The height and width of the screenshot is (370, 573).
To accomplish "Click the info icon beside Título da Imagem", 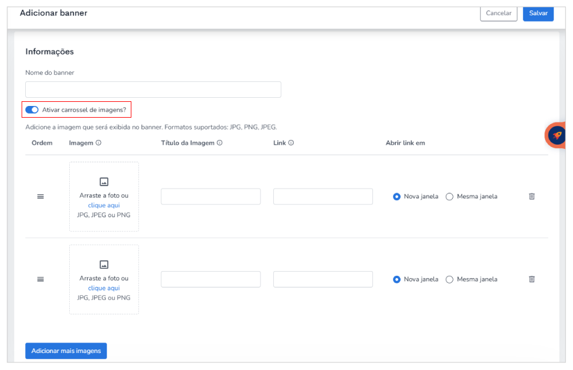I will click(219, 143).
